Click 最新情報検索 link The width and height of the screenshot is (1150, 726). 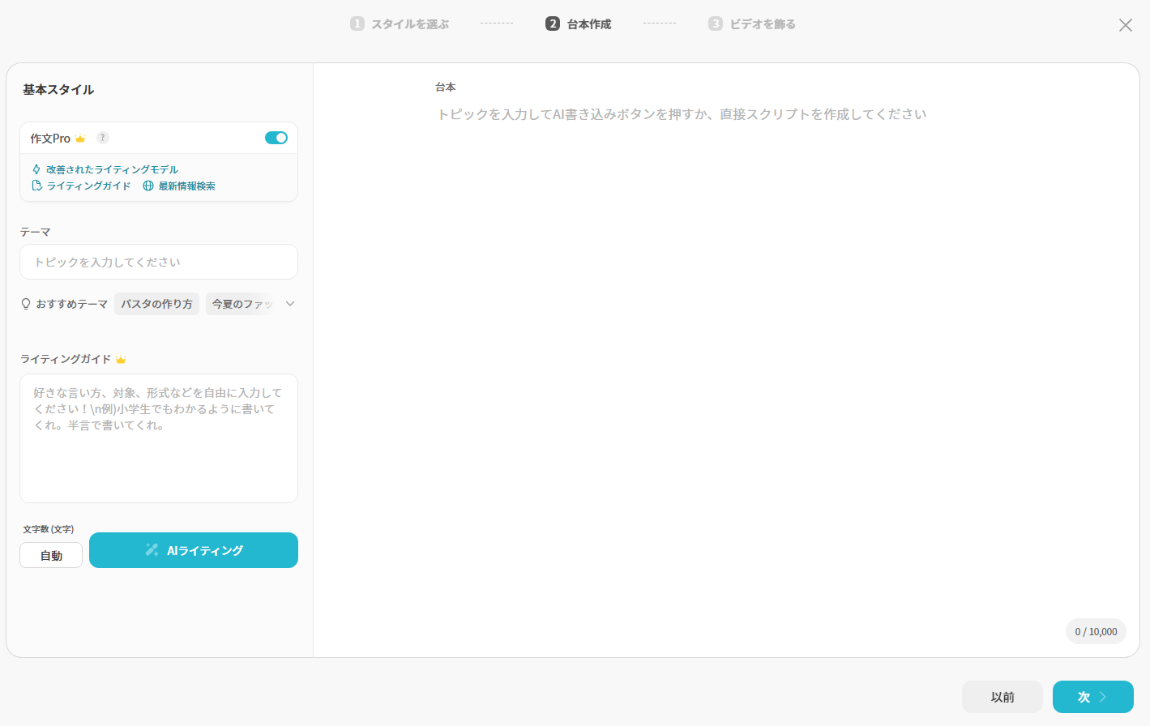pyautogui.click(x=186, y=186)
